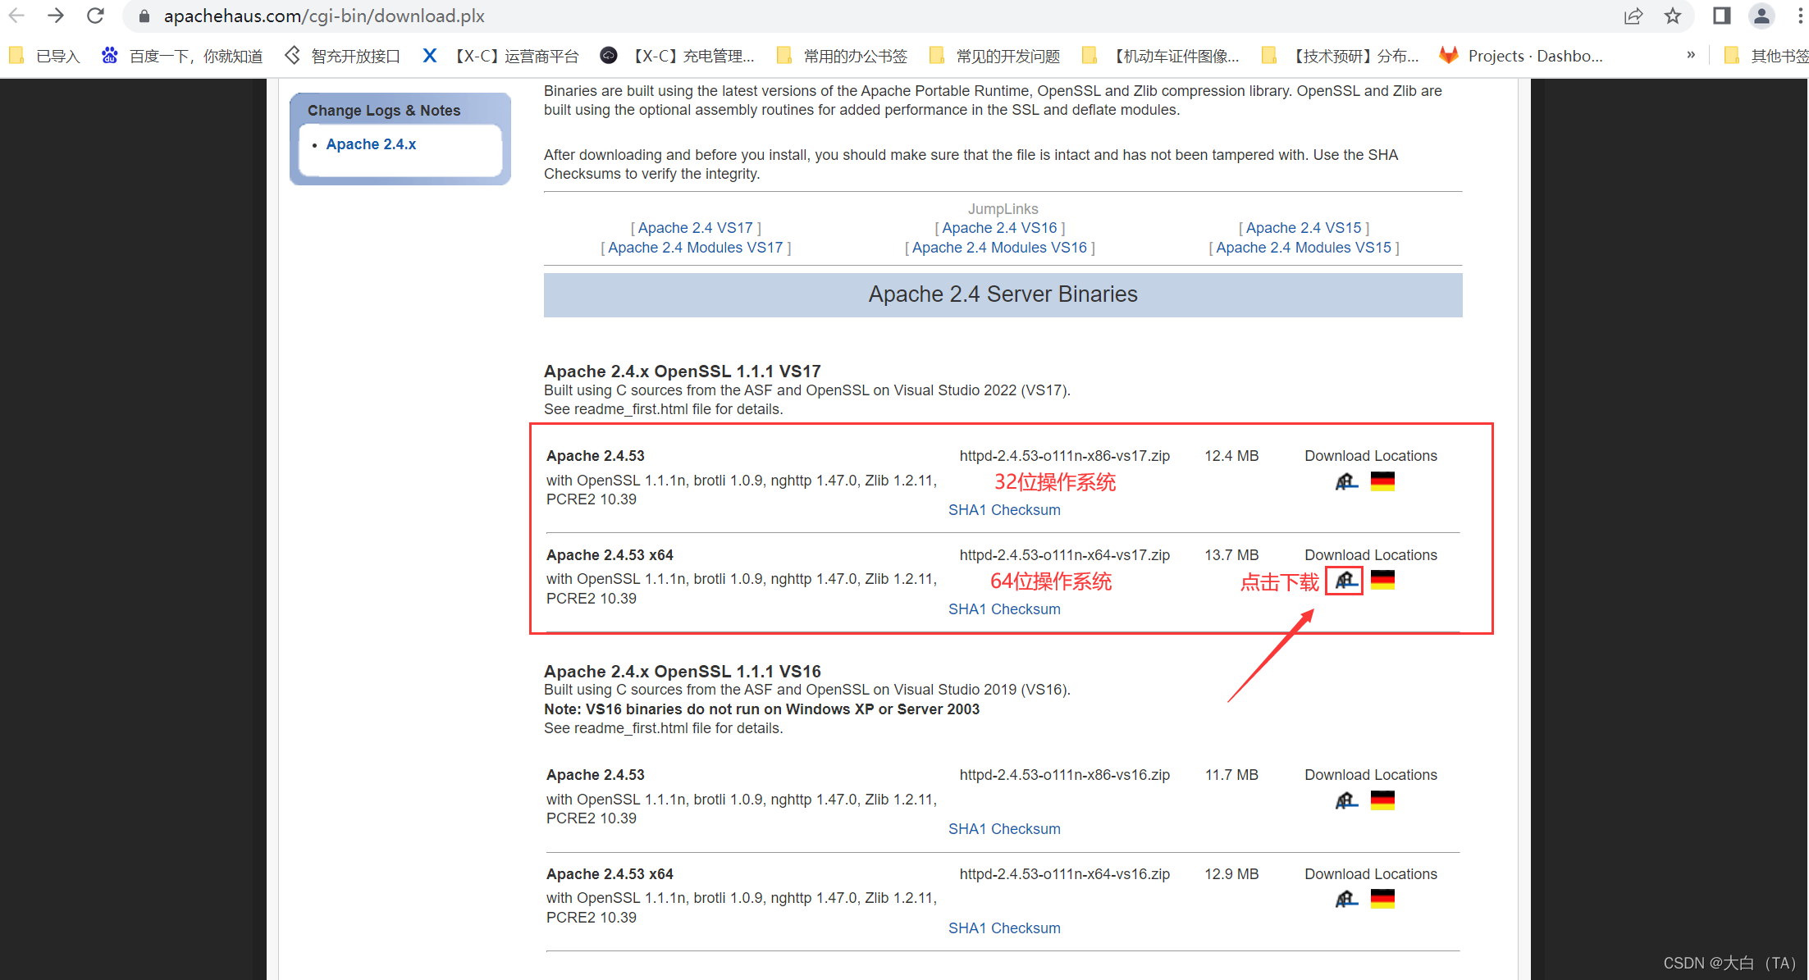Screen dimensions: 1809x980
Task: Click the share page icon in address bar
Action: tap(1633, 16)
